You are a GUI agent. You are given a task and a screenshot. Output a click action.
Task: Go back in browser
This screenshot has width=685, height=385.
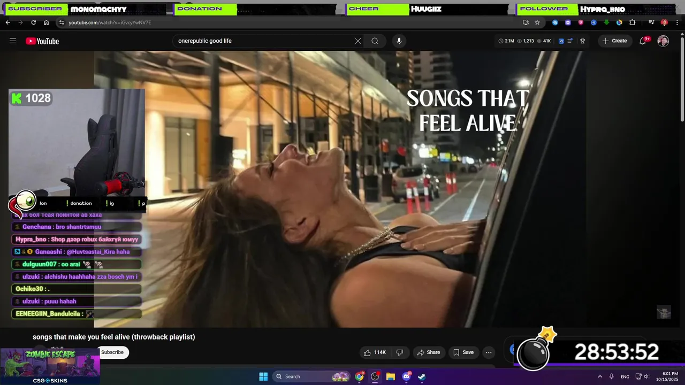[x=7, y=22]
